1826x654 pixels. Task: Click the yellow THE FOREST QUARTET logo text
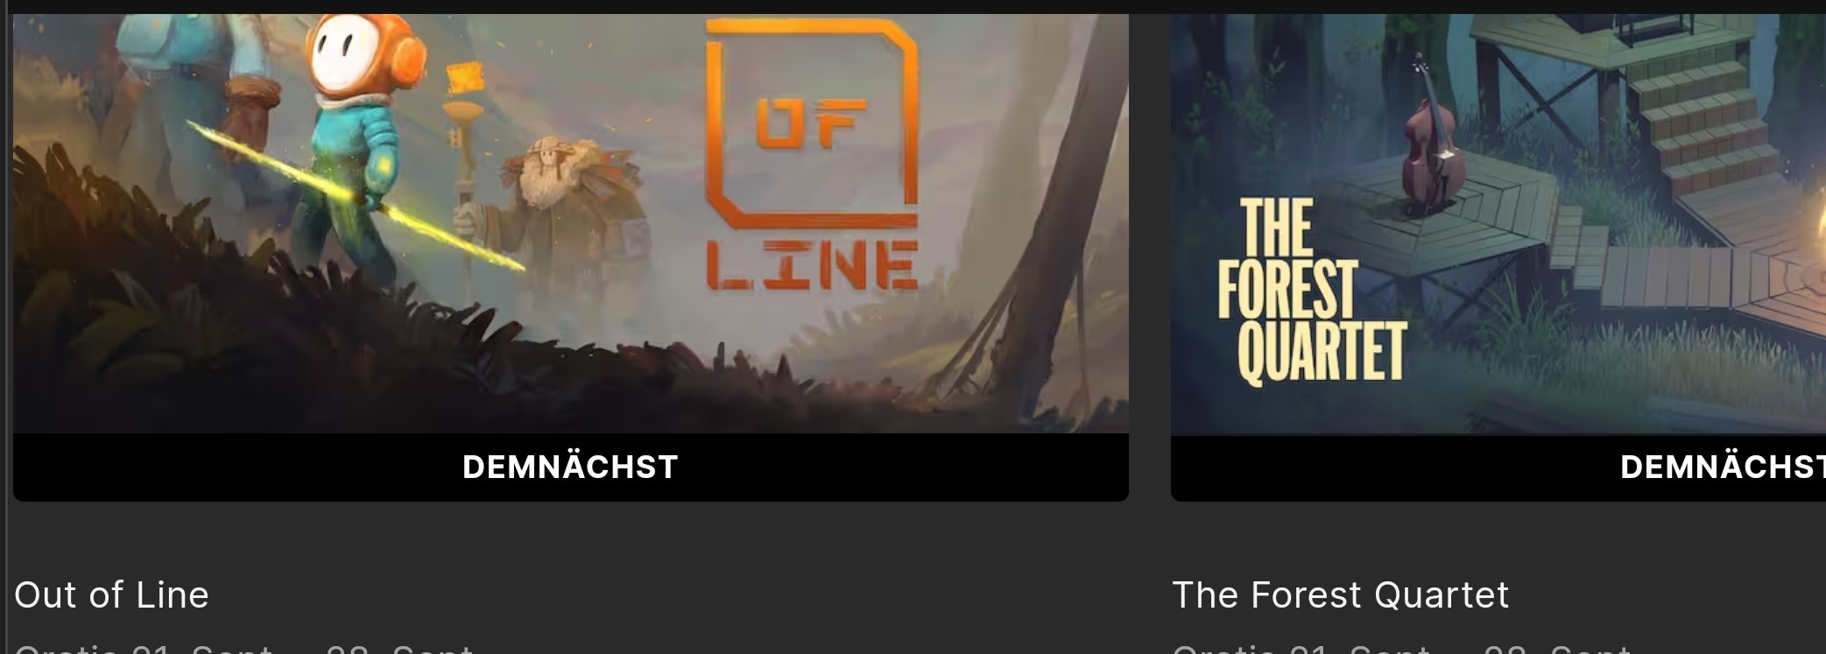click(x=1312, y=292)
